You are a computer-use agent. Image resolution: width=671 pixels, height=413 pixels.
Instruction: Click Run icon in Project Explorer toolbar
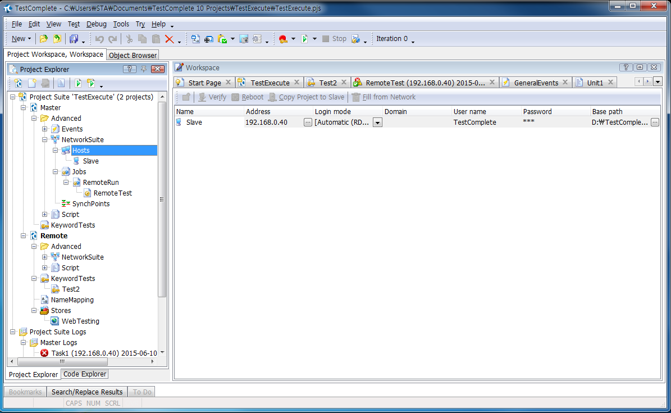coord(78,83)
